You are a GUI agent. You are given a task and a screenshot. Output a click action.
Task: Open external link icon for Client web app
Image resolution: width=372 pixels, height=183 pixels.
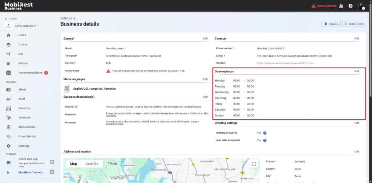52,162
